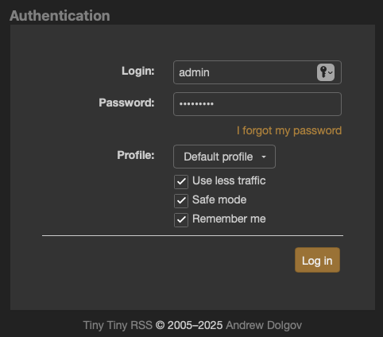Select the Authentication heading

point(60,16)
